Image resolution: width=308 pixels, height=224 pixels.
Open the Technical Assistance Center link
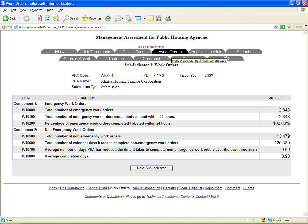coord(168,196)
